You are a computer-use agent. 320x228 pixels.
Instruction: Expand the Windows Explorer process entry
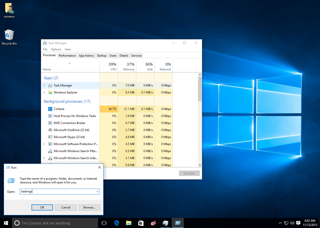[44, 92]
